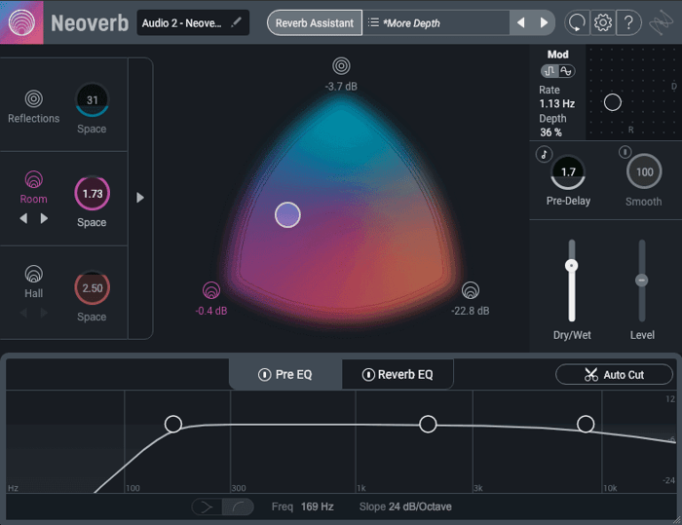Screen dimensions: 682x525
Task: Choose the next Room type arrow
Action: 44,218
